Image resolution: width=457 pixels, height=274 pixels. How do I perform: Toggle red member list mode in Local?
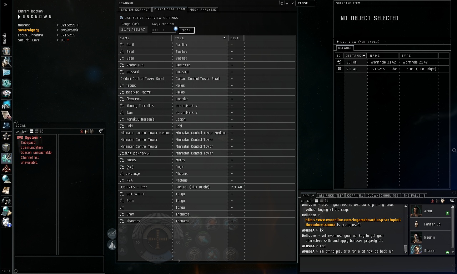click(82, 131)
